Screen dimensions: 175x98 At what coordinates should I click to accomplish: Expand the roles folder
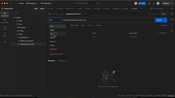[14, 21]
